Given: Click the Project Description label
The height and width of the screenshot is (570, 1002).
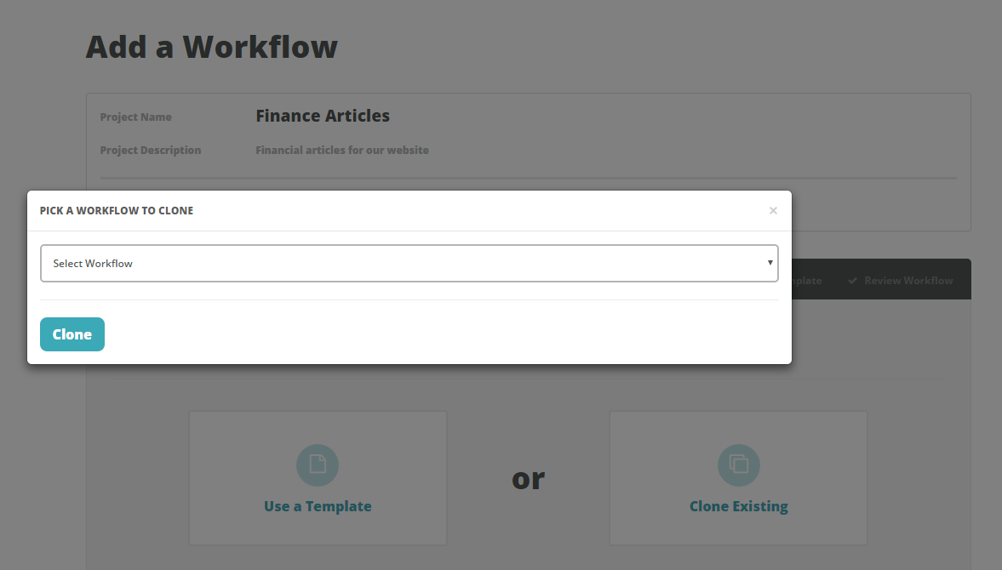Looking at the screenshot, I should click(x=150, y=150).
